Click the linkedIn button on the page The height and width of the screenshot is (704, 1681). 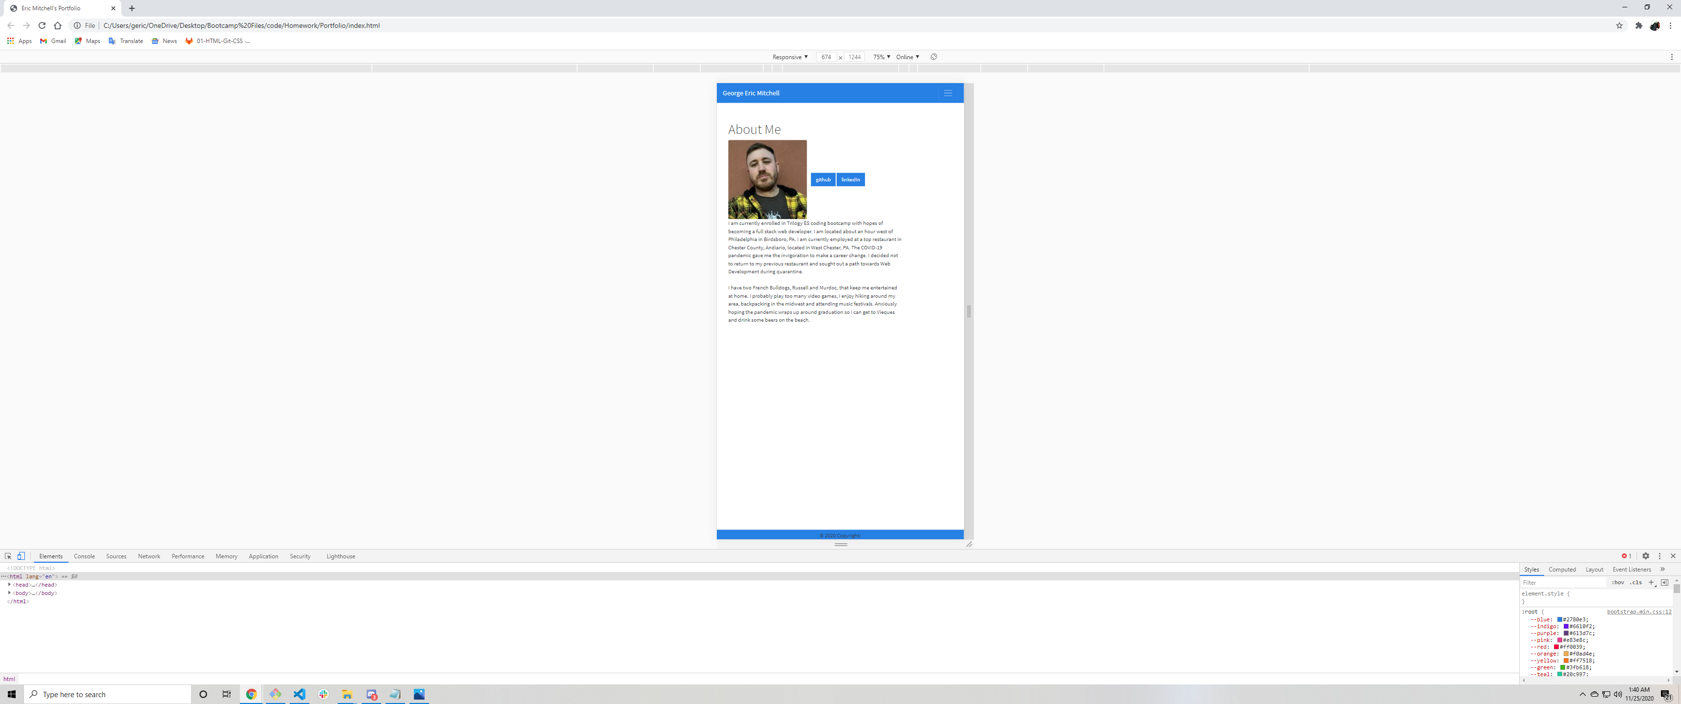click(850, 179)
